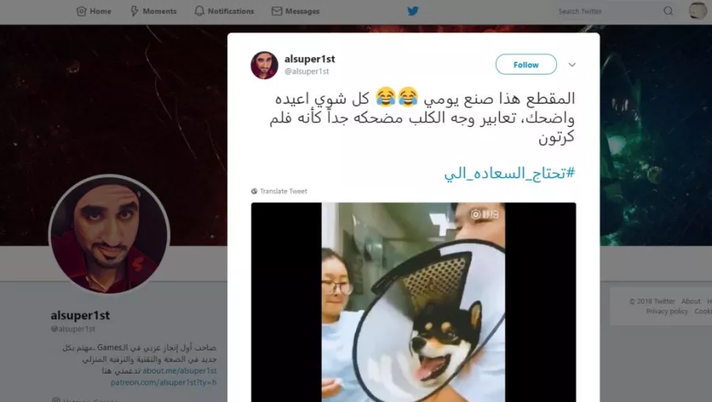Click the search magnifier icon
712x402 pixels.
(x=668, y=11)
